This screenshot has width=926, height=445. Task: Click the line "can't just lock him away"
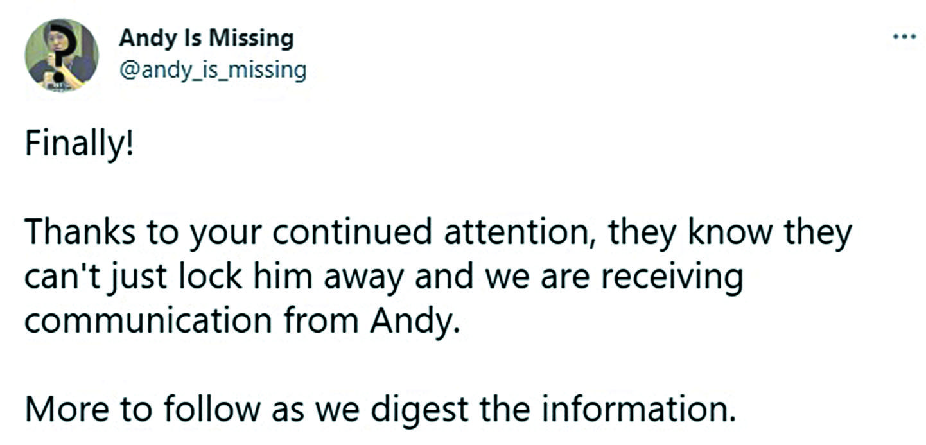click(383, 278)
